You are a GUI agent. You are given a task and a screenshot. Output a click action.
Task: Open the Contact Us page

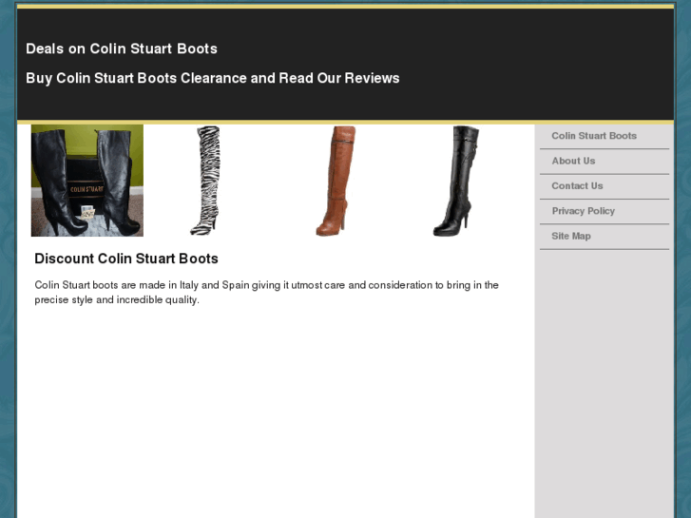pos(577,186)
